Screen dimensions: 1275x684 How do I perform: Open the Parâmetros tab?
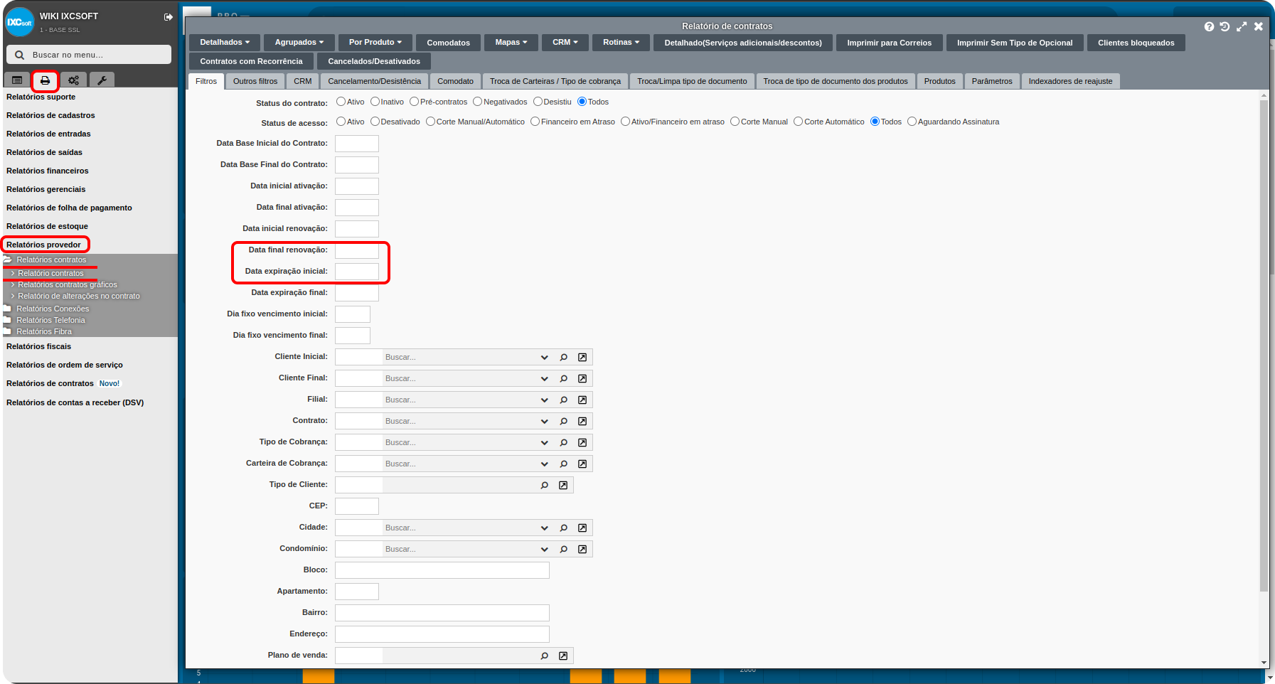pos(992,81)
